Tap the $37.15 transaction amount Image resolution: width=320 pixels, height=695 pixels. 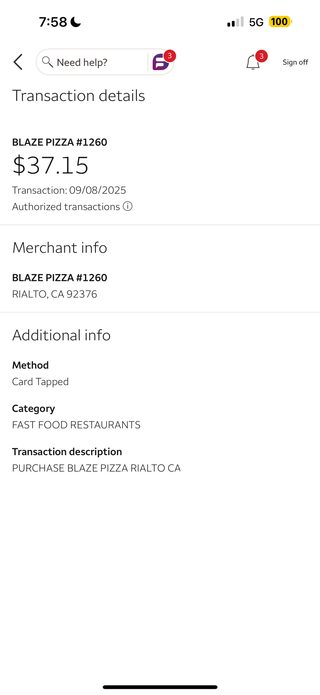coord(51,165)
